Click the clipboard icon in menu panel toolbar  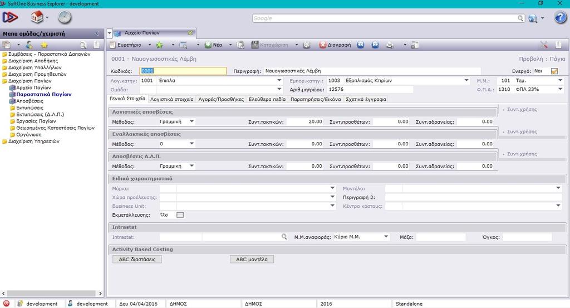[x=6, y=45]
